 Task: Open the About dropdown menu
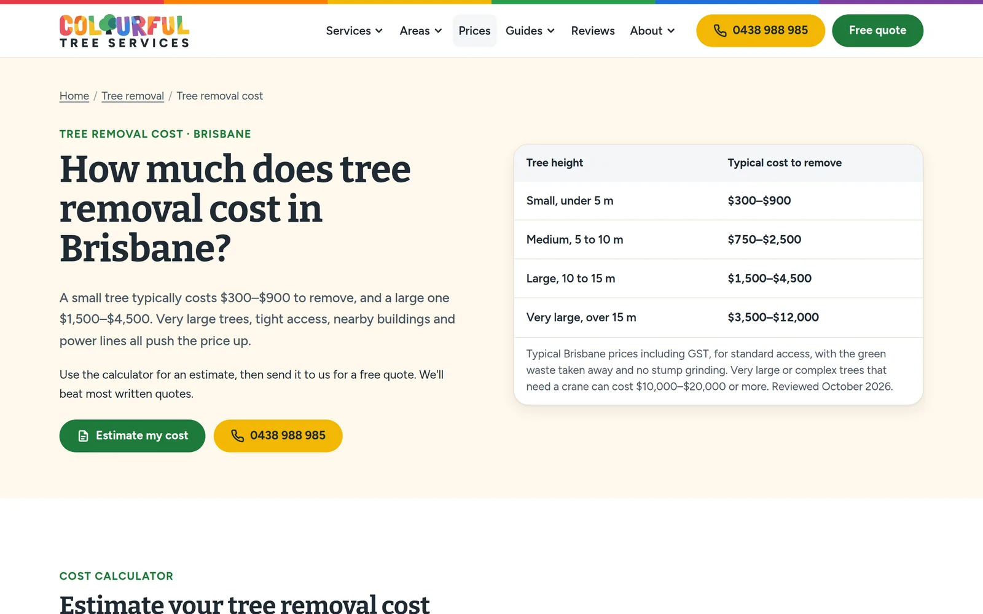652,31
